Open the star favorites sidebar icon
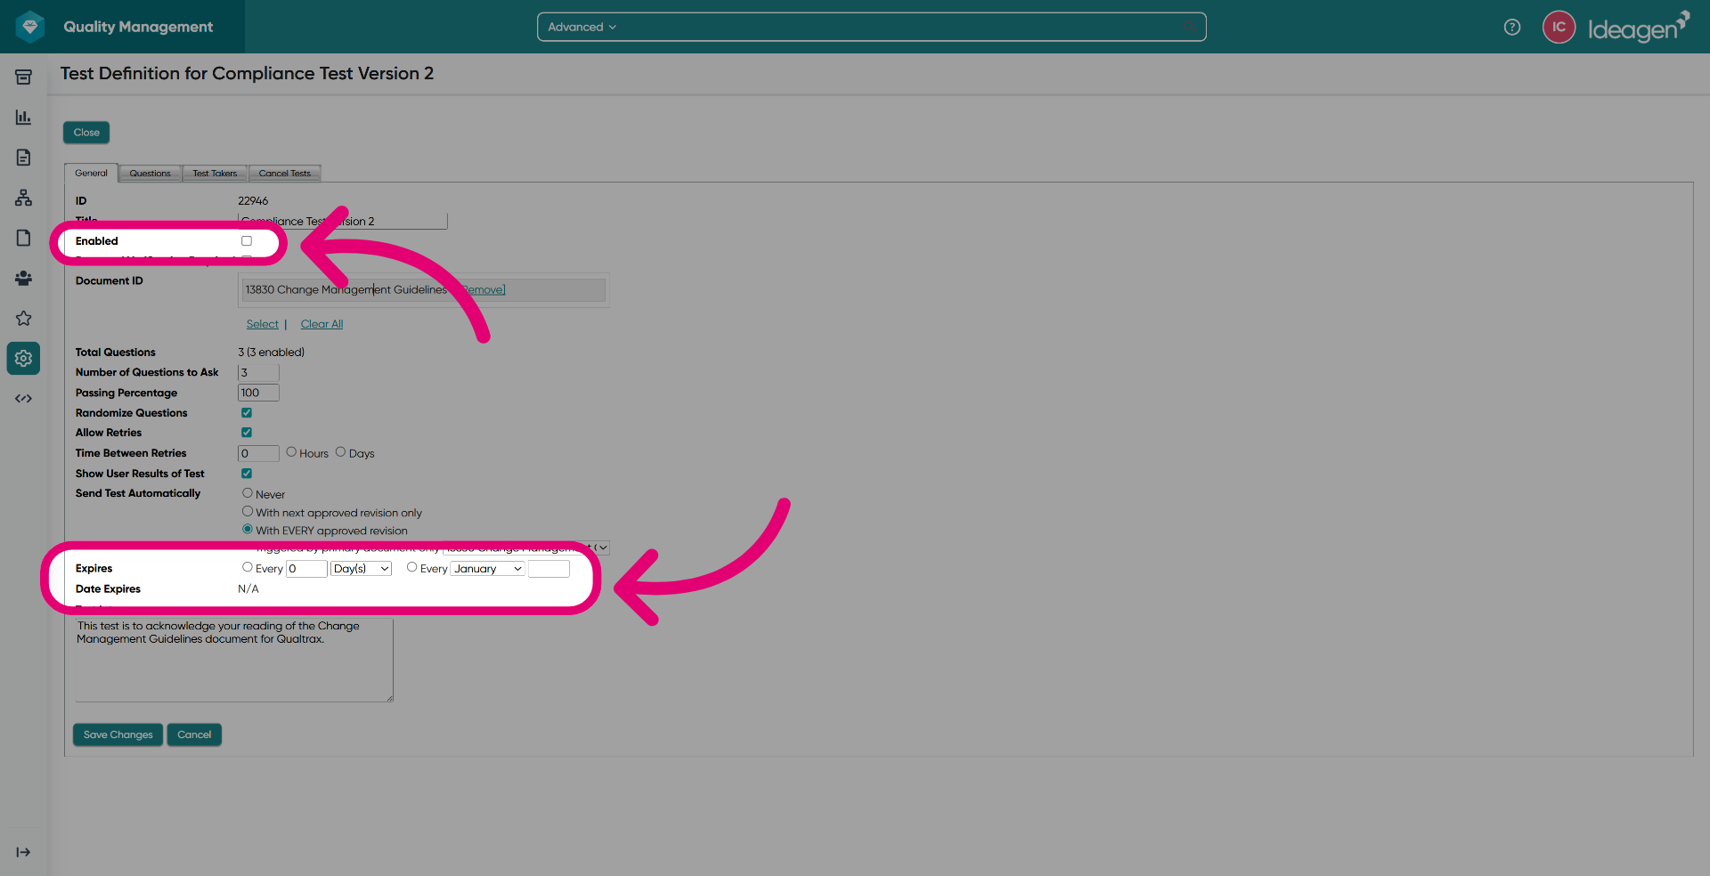Viewport: 1710px width, 876px height. (x=23, y=318)
